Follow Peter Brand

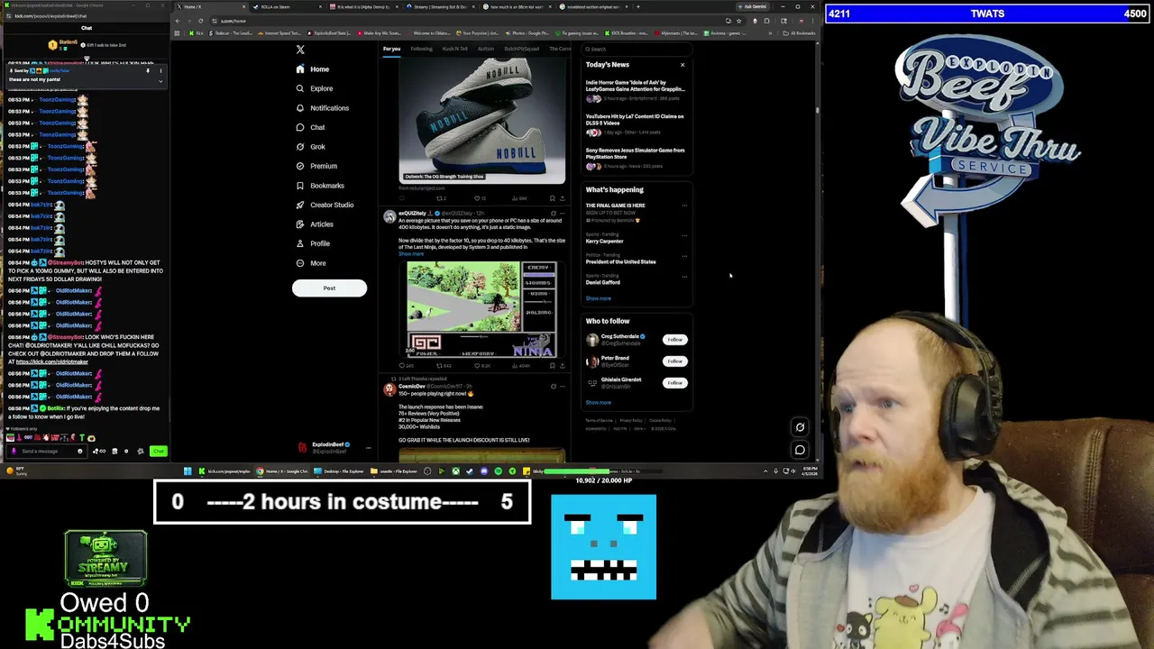[x=674, y=361]
